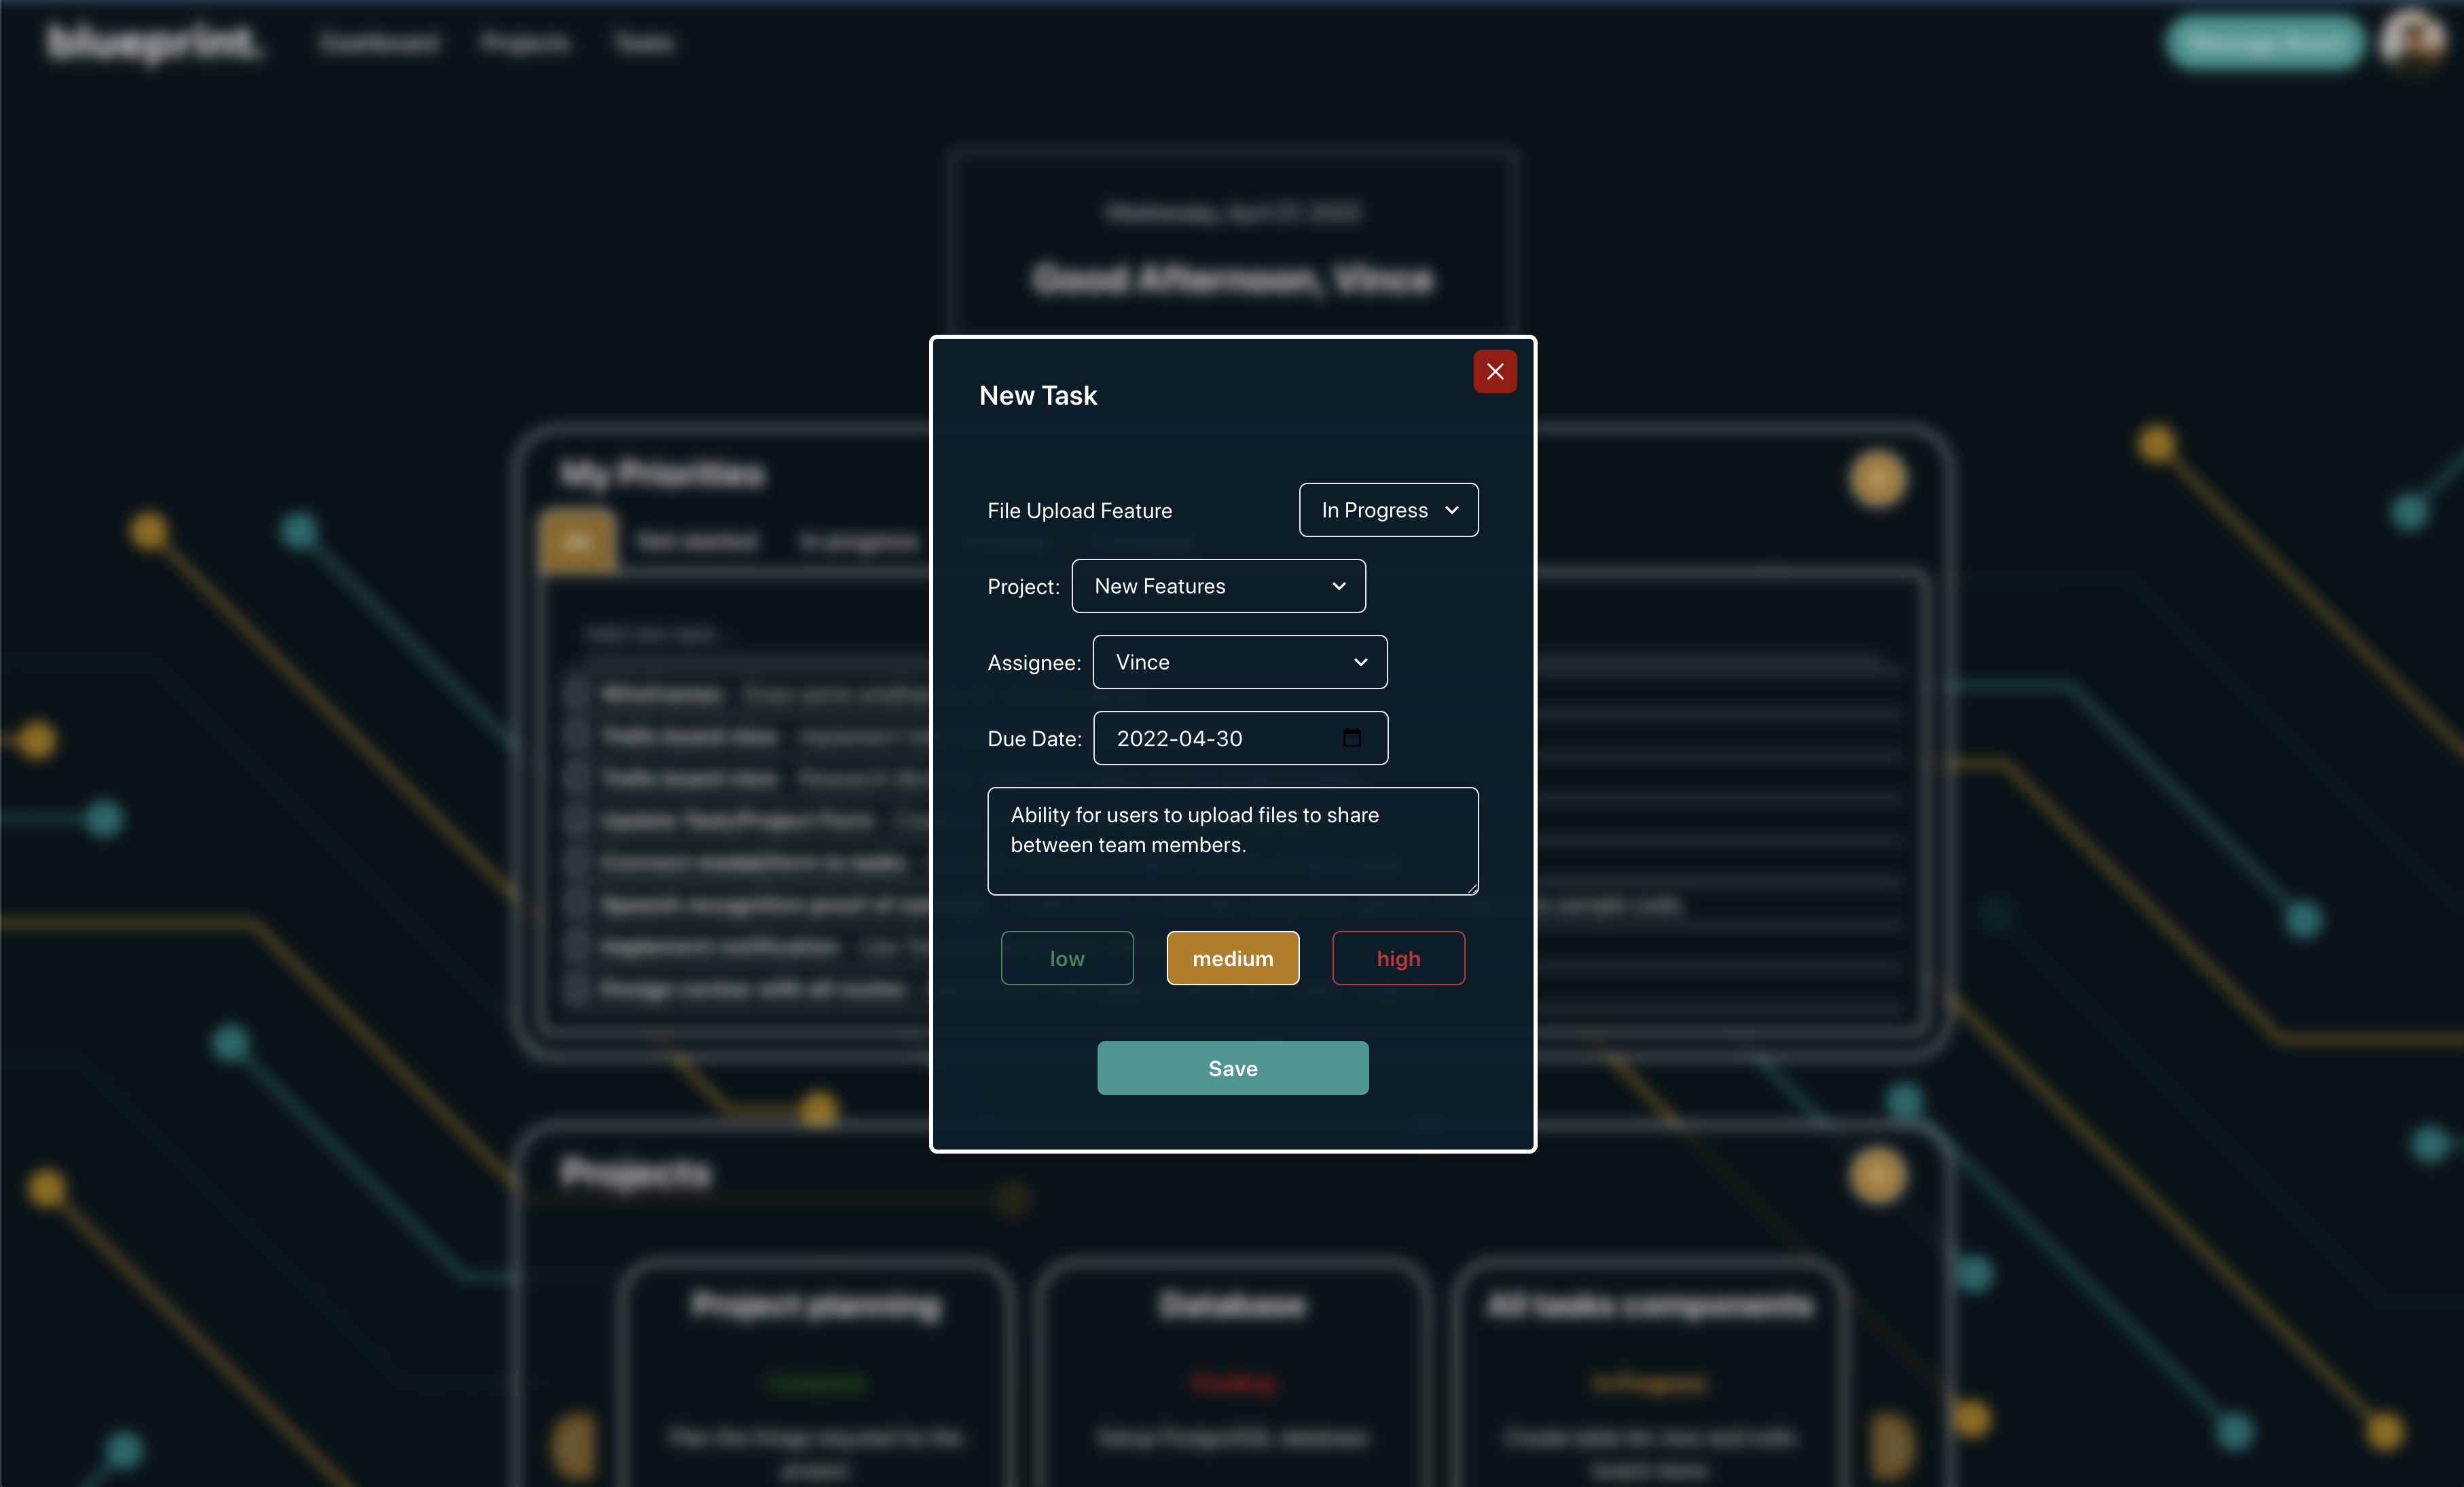The image size is (2464, 1487).
Task: Click the File Upload Feature title field
Action: point(1080,511)
